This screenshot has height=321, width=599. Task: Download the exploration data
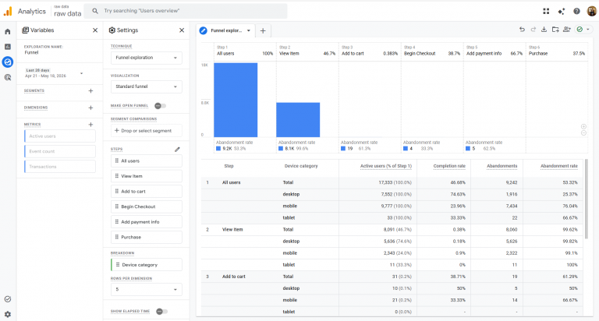(x=544, y=30)
